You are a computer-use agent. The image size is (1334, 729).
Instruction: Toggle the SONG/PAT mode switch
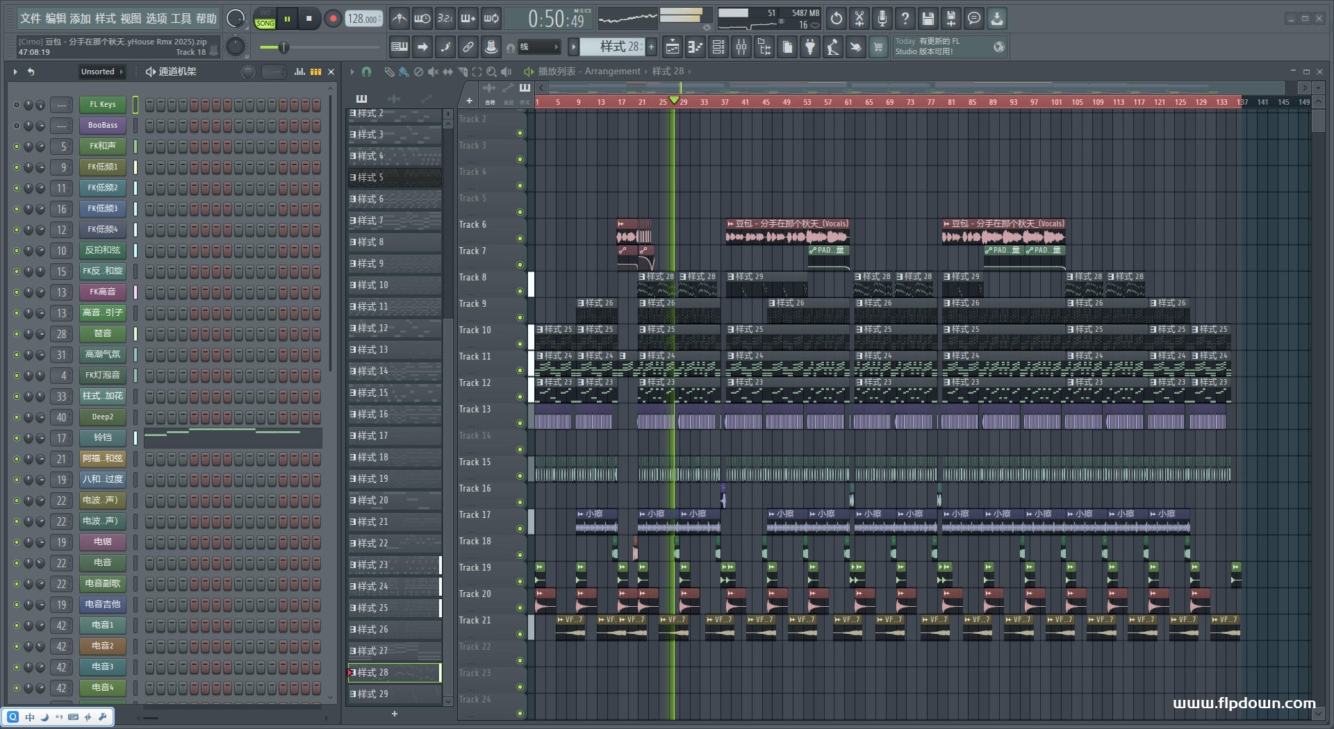click(x=265, y=19)
